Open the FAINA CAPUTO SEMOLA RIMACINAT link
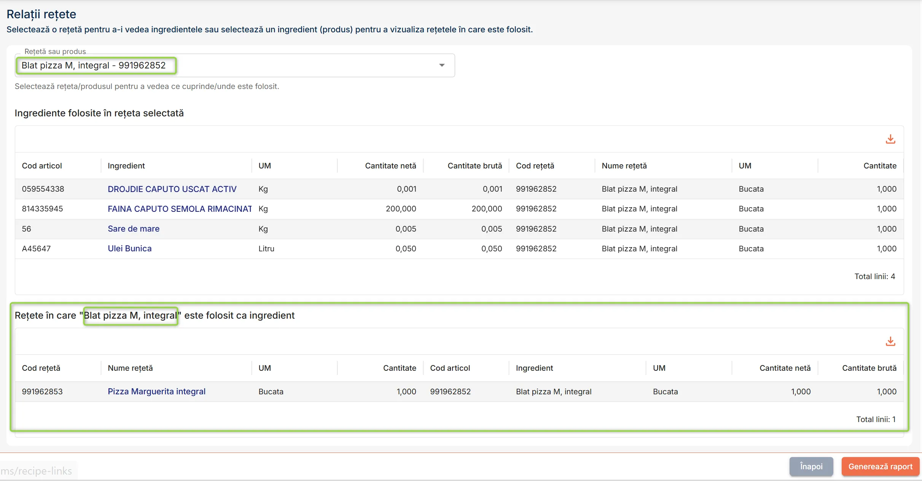Image resolution: width=922 pixels, height=481 pixels. tap(180, 209)
